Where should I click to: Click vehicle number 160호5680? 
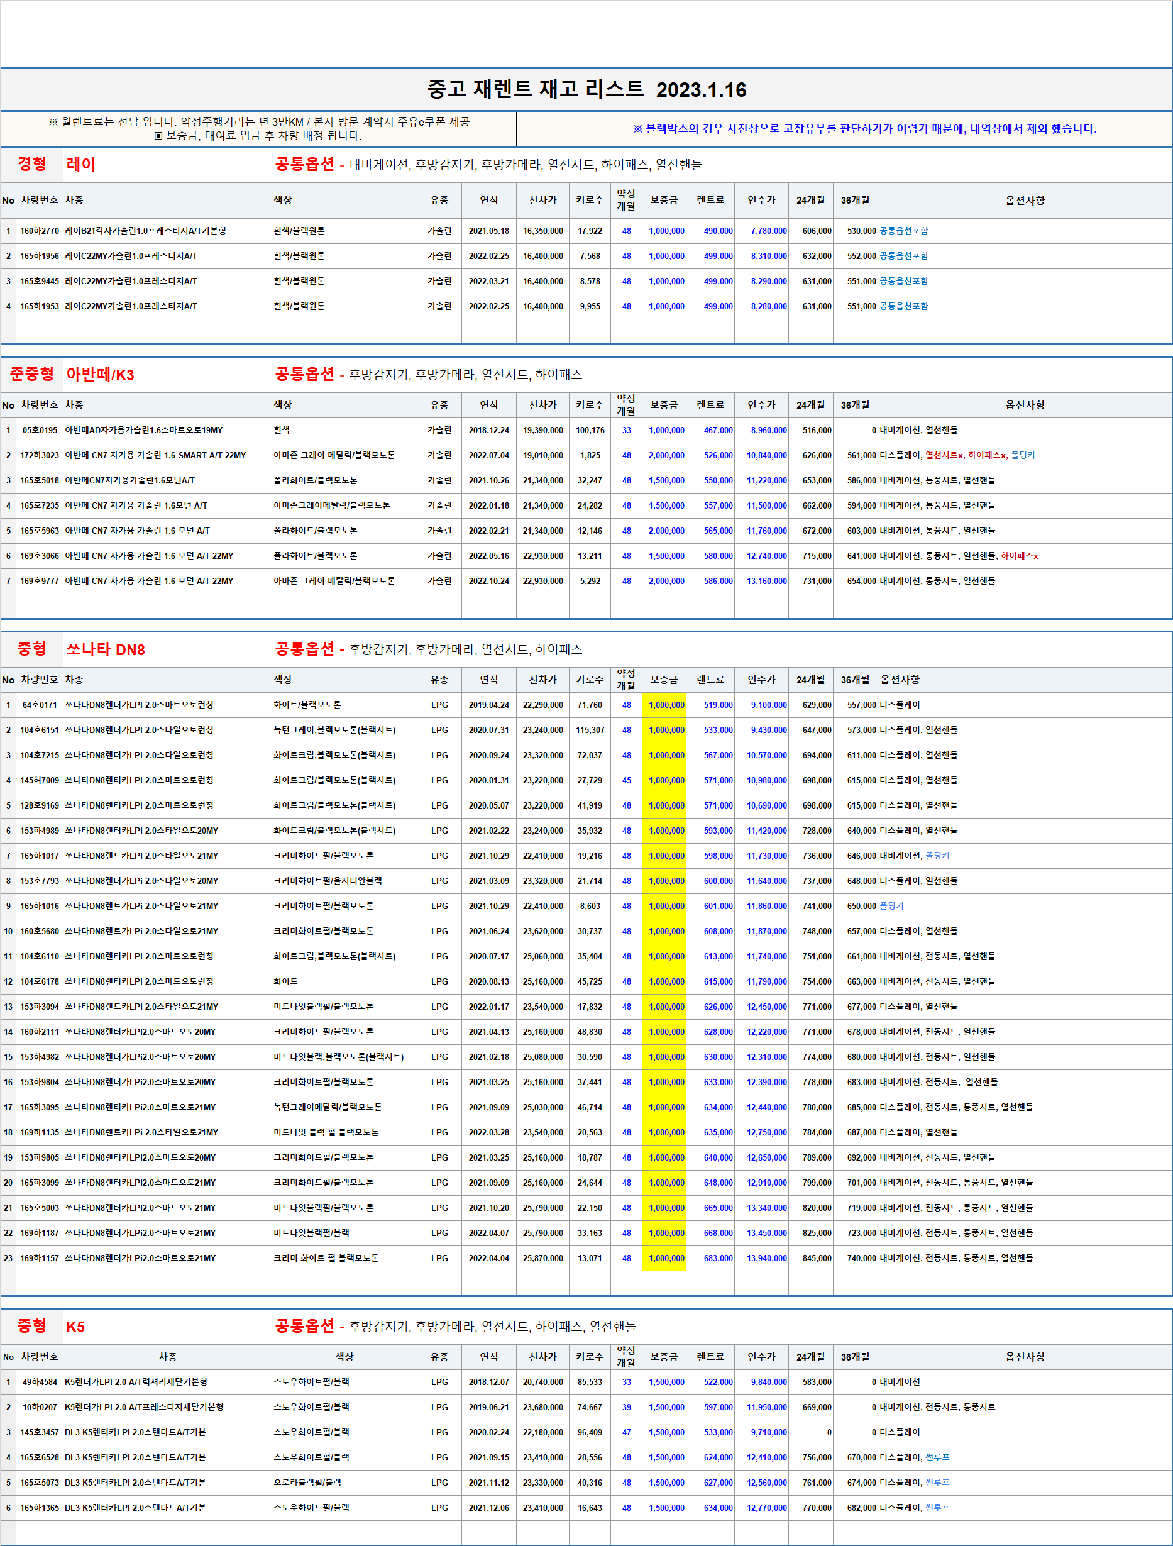(x=40, y=931)
